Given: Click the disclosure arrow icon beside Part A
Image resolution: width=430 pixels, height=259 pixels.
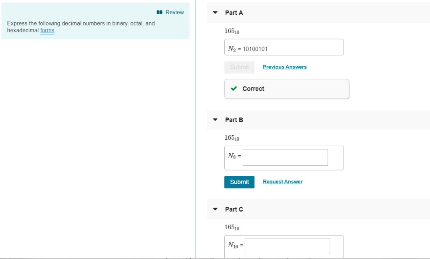Looking at the screenshot, I should 215,13.
